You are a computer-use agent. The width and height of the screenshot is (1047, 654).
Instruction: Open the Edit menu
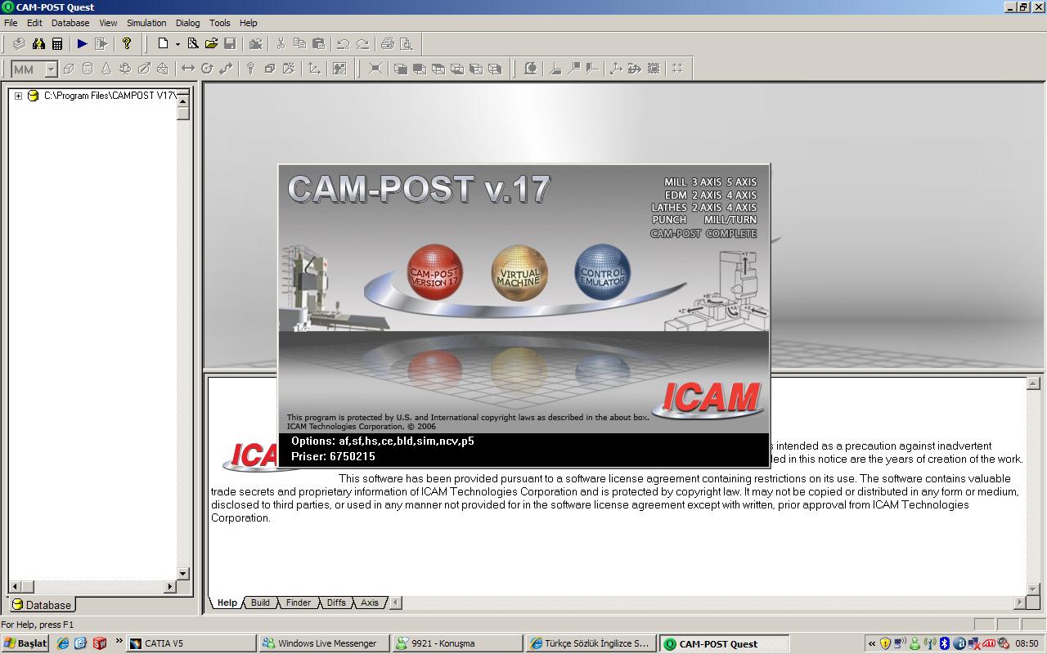point(34,23)
